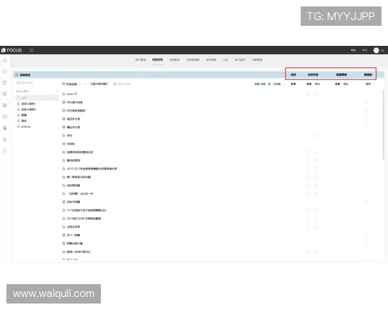This screenshot has height=310, width=388.
Task: Click the FOCUS logo at top left
Action: click(x=12, y=50)
